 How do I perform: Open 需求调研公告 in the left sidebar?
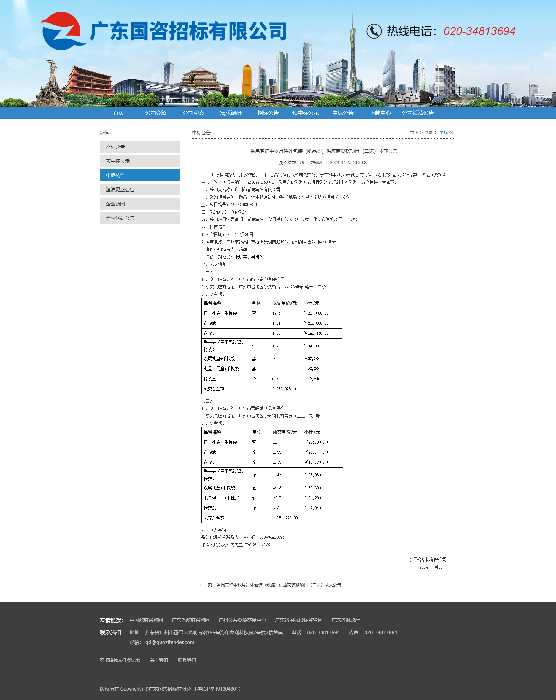tap(140, 218)
